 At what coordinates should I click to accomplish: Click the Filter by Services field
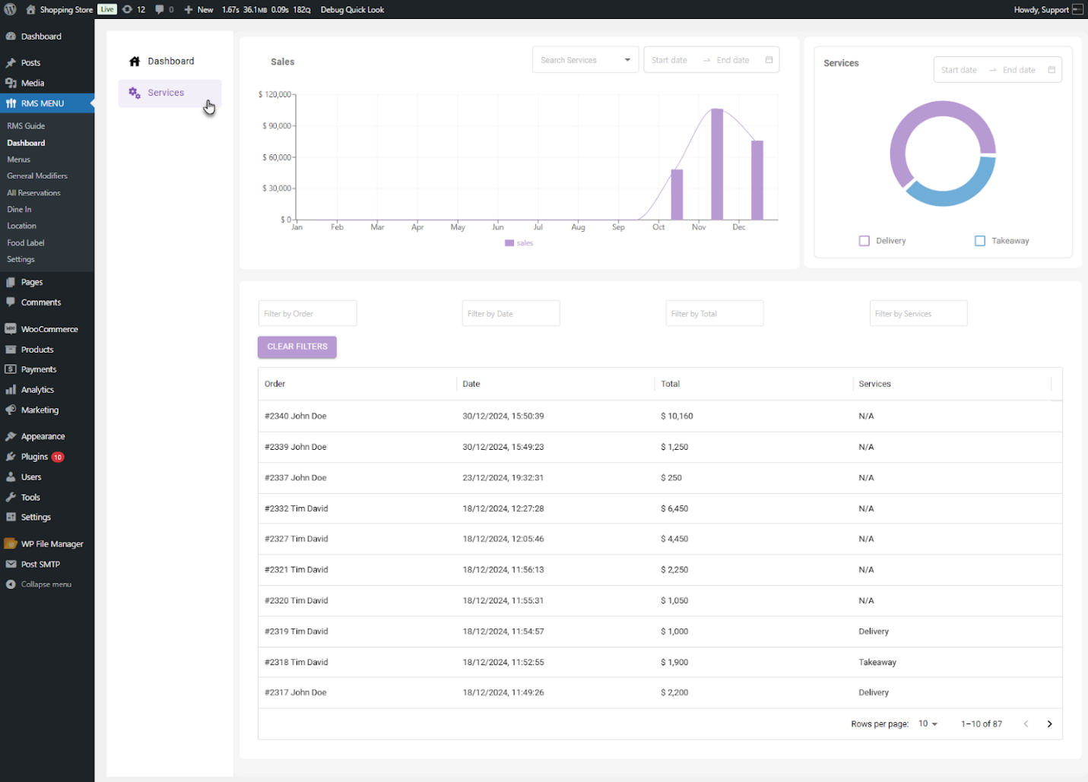point(918,313)
